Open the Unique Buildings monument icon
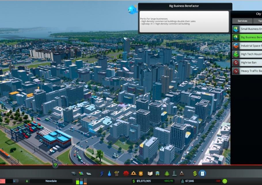This screenshot has height=185, width=262. 174,174
